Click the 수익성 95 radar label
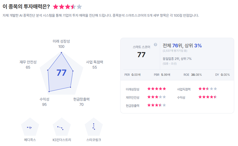This screenshot has height=146, width=238. click(44, 102)
